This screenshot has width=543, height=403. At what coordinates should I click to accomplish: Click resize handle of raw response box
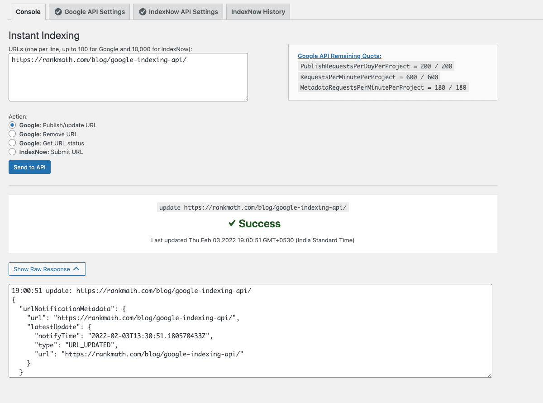pyautogui.click(x=489, y=374)
